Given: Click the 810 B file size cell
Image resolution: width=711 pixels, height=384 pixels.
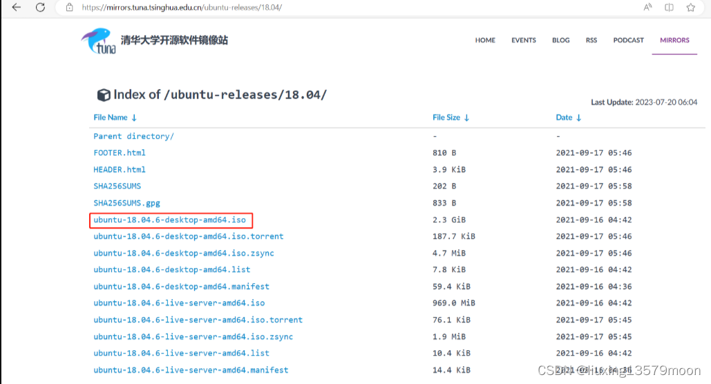Looking at the screenshot, I should click(x=444, y=153).
